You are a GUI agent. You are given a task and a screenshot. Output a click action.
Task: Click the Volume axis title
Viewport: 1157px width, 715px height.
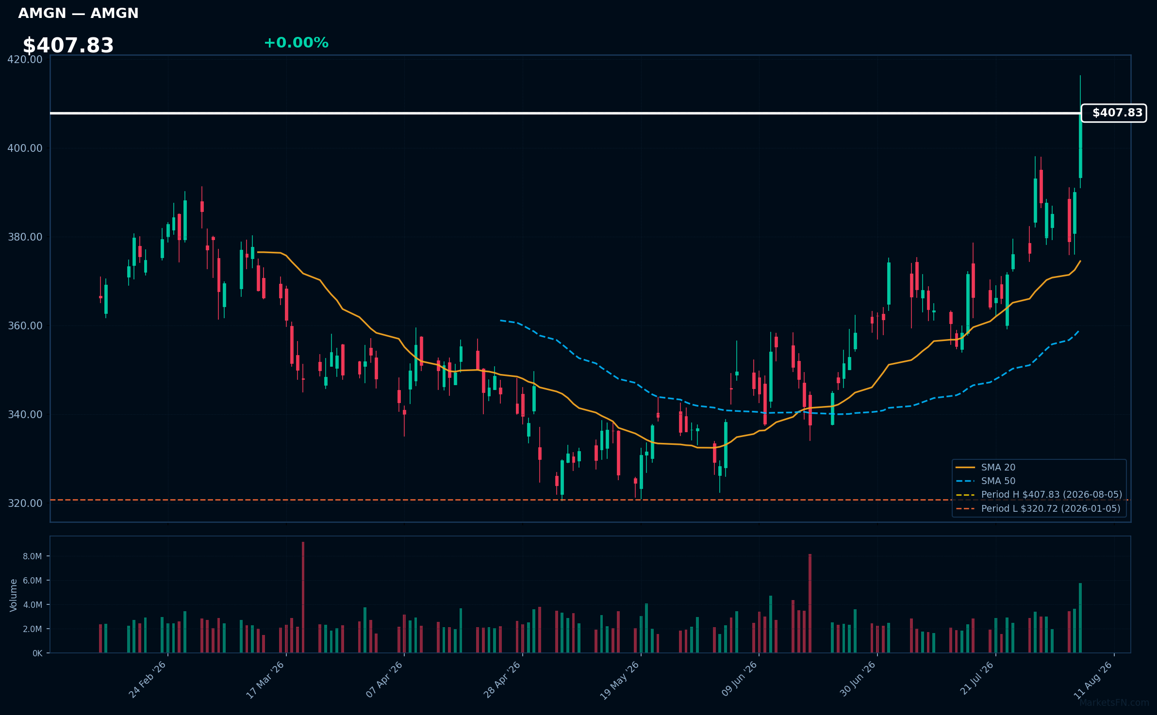click(13, 595)
